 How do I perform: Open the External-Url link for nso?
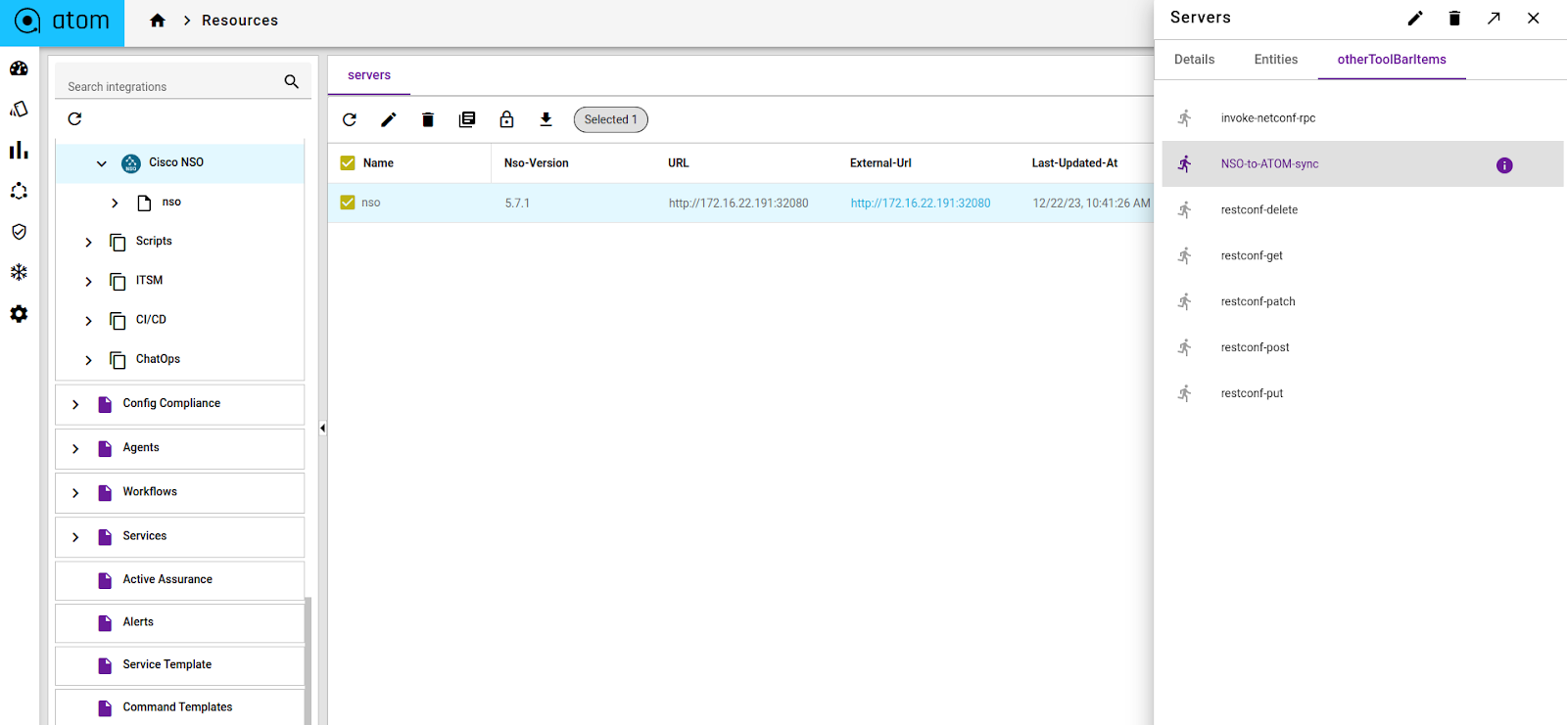(x=921, y=204)
